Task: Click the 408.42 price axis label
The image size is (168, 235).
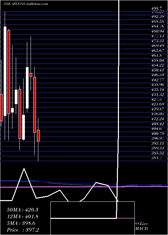Action: (x=158, y=124)
